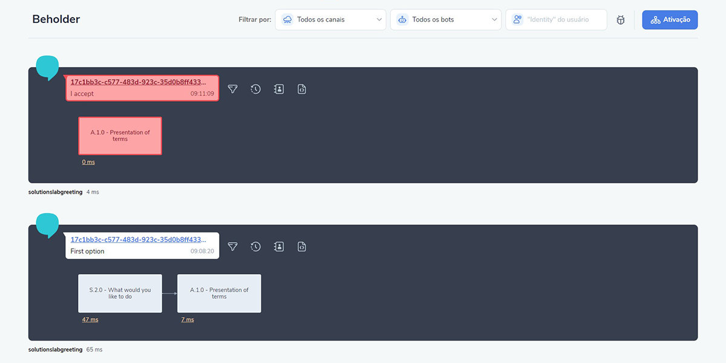Click the 47 ms timing link

(90, 319)
